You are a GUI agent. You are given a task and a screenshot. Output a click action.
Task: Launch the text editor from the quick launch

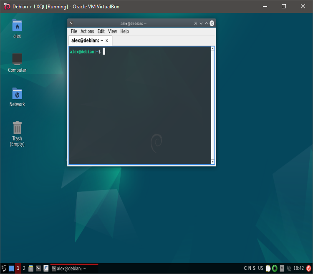point(46,268)
